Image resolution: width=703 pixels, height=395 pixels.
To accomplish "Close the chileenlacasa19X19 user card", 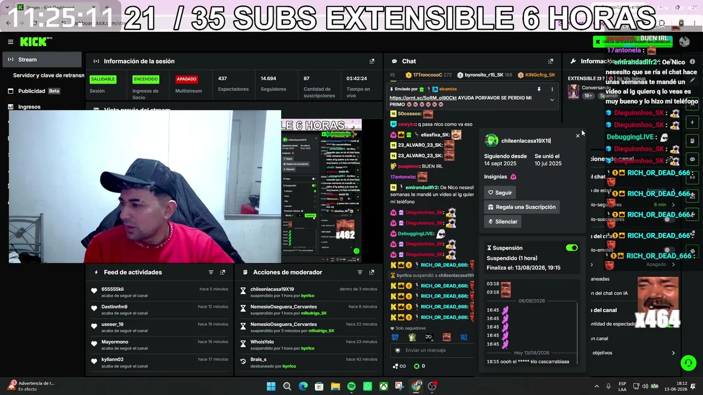I will tap(578, 136).
